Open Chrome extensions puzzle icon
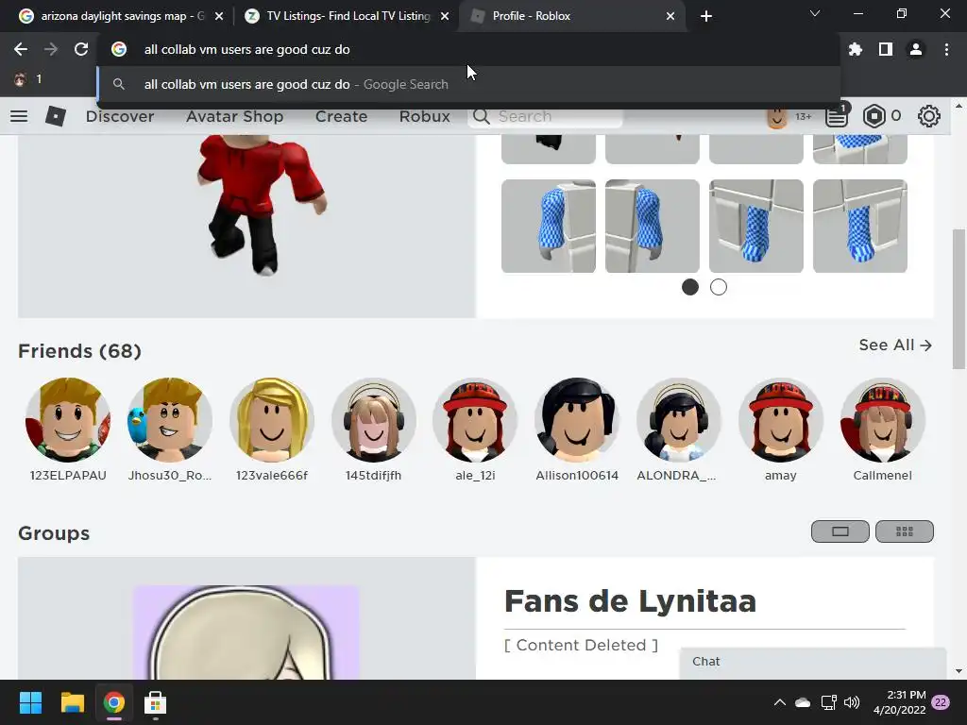This screenshot has height=725, width=967. point(855,49)
